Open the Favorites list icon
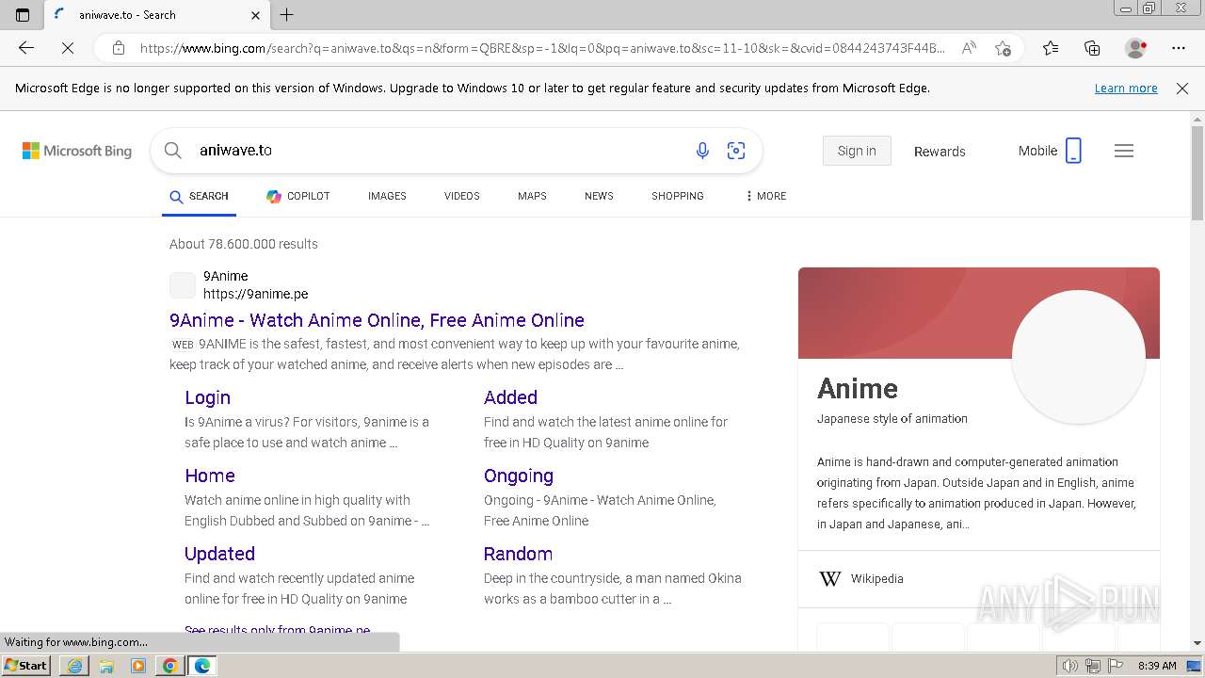 (1051, 48)
